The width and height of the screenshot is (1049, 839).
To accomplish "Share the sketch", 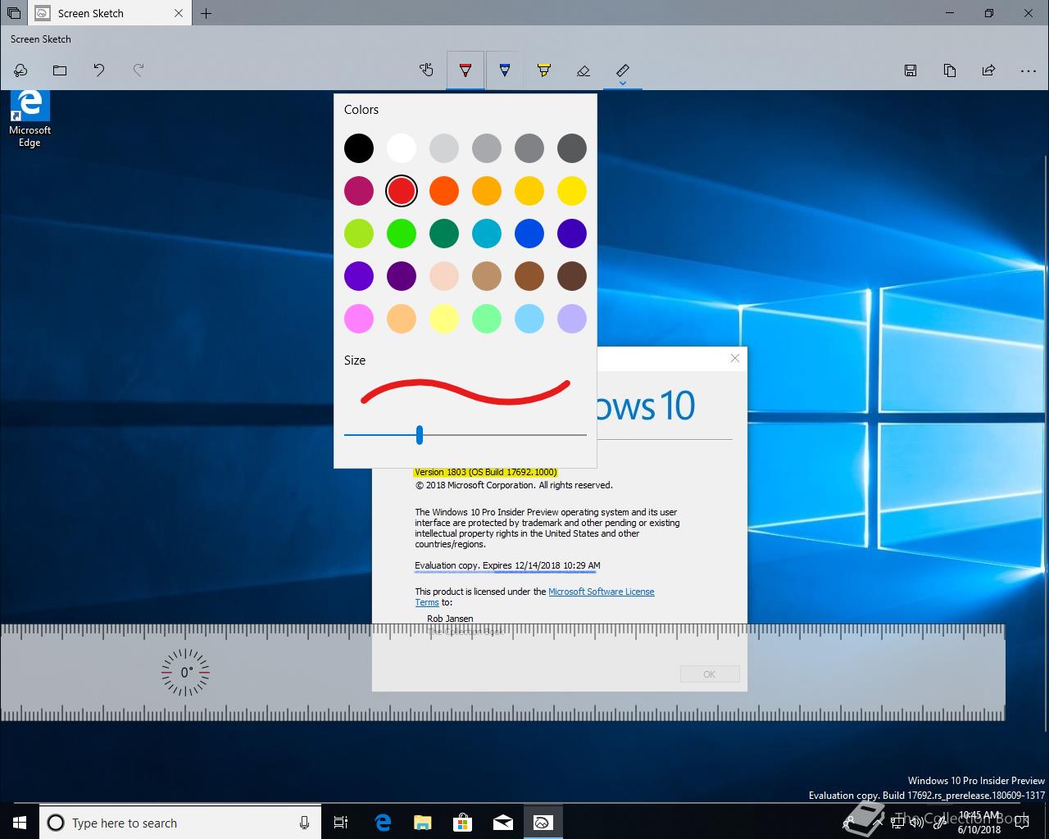I will click(989, 70).
